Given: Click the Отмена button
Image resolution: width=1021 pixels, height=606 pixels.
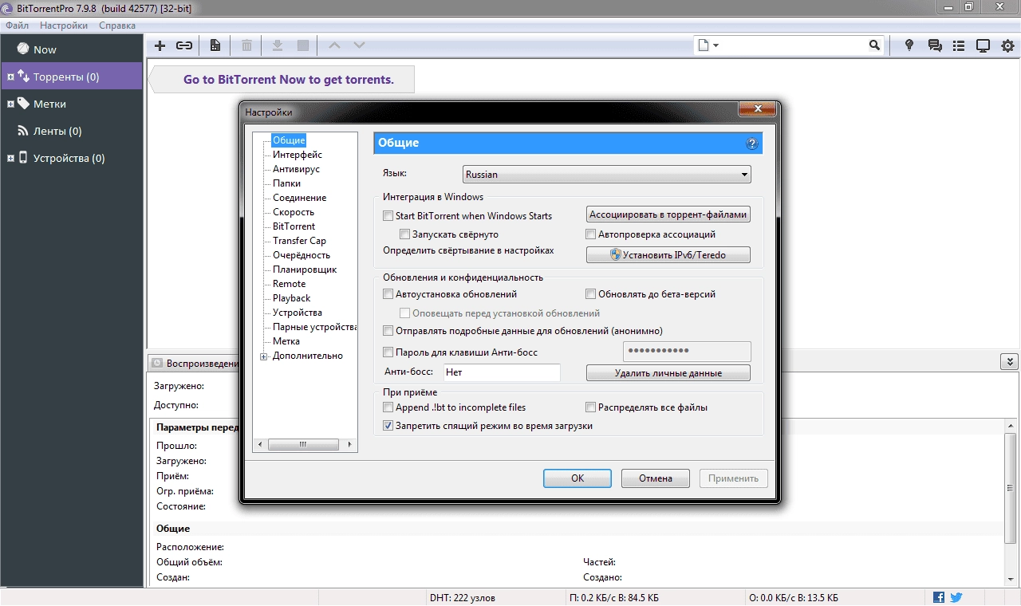Looking at the screenshot, I should 655,478.
